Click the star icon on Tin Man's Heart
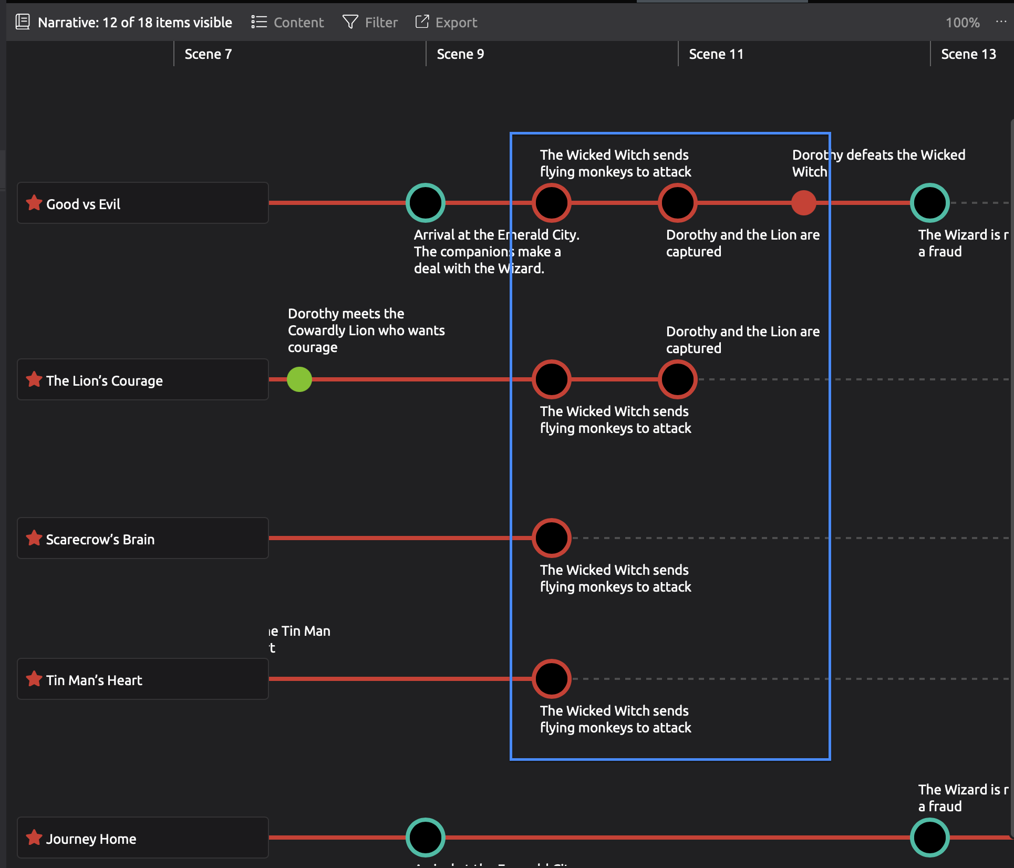The height and width of the screenshot is (868, 1014). click(x=34, y=679)
